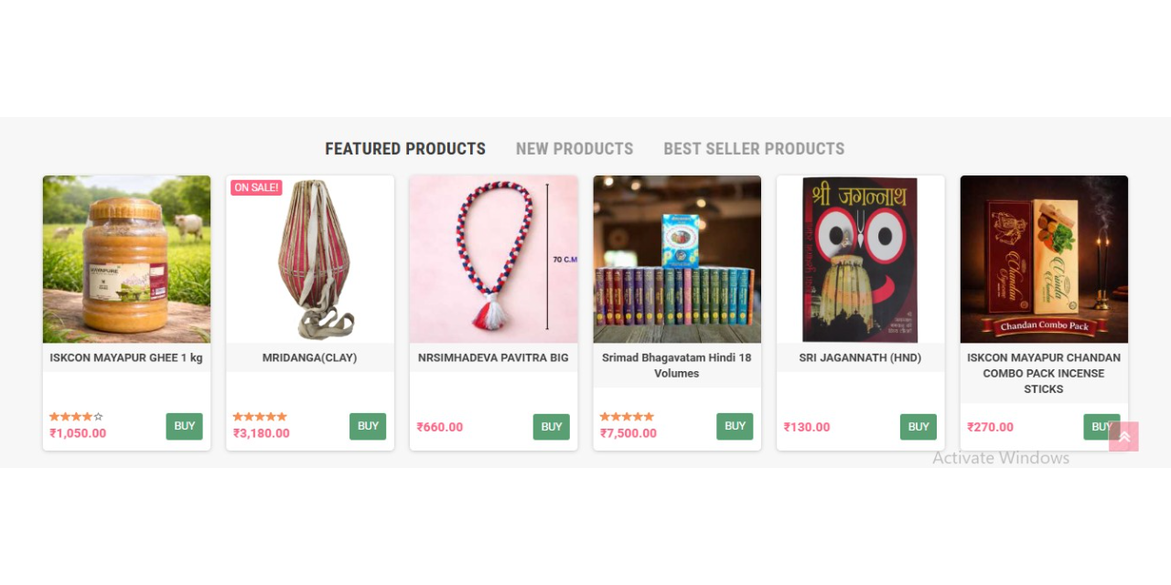
Task: Buy the Srimad Bhagavatam Hindi 18 Volumes
Action: tap(736, 426)
